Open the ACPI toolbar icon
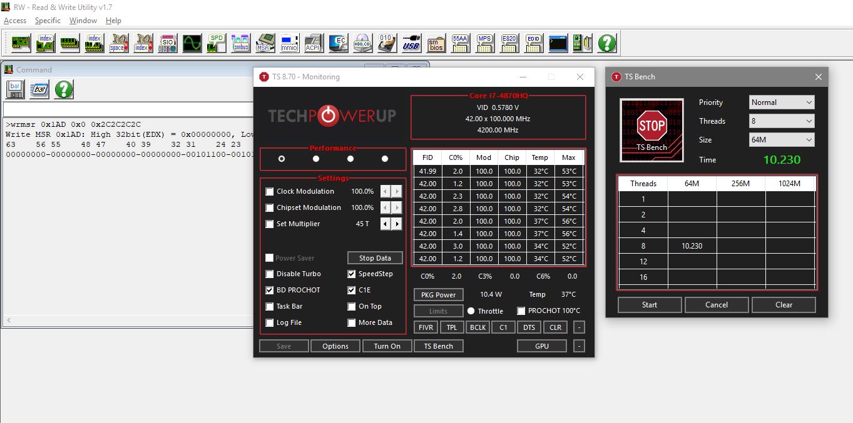The image size is (853, 423). 314,43
